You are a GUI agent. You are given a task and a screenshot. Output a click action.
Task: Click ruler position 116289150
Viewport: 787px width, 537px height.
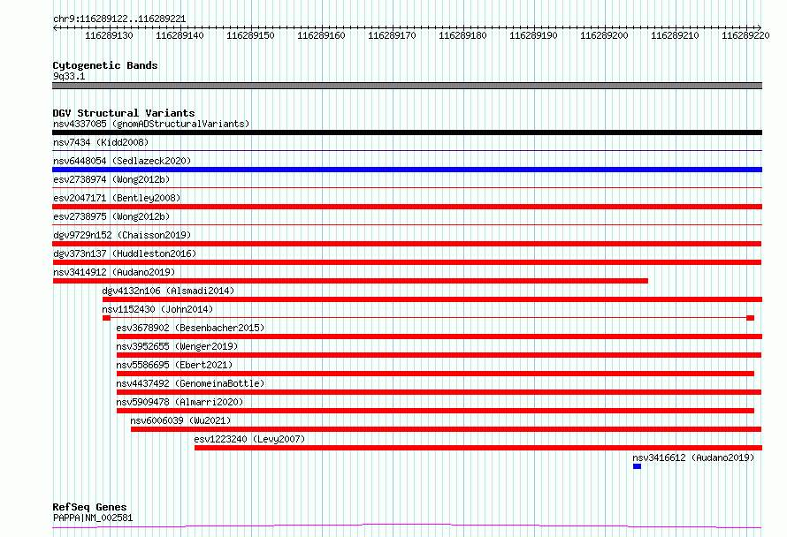(250, 35)
